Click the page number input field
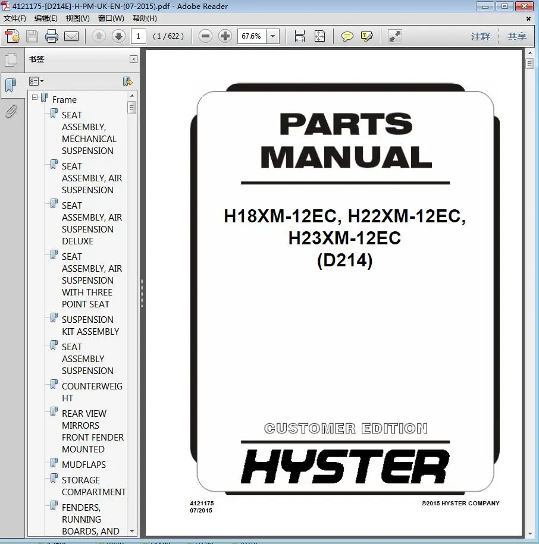Screen dimensions: 539x544 (138, 36)
